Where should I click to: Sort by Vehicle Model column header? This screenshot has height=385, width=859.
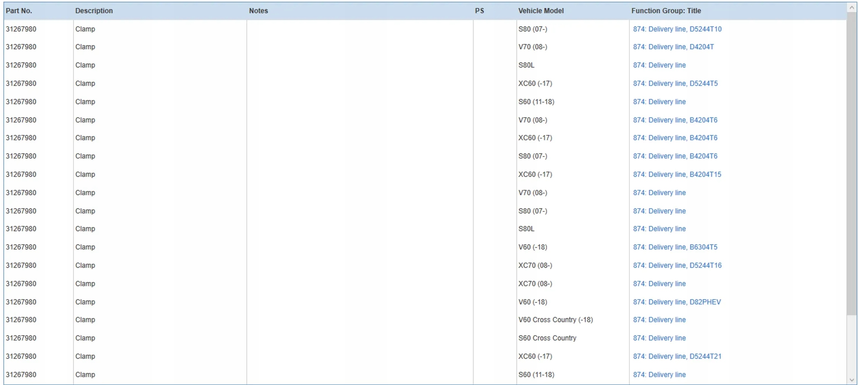pos(541,11)
